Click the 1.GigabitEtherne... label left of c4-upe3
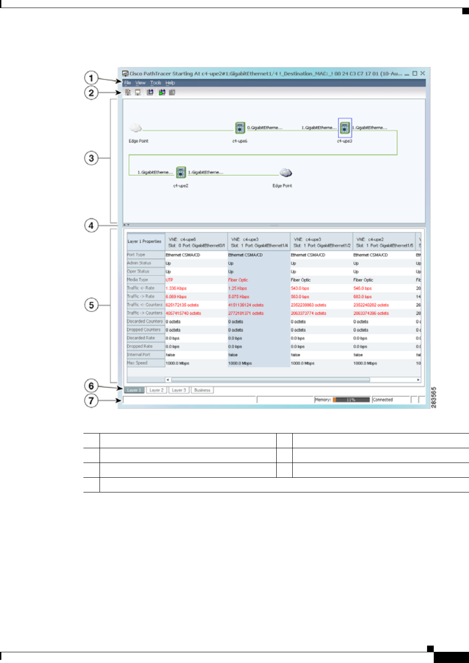Screen dimensions: 469x663 [319, 128]
